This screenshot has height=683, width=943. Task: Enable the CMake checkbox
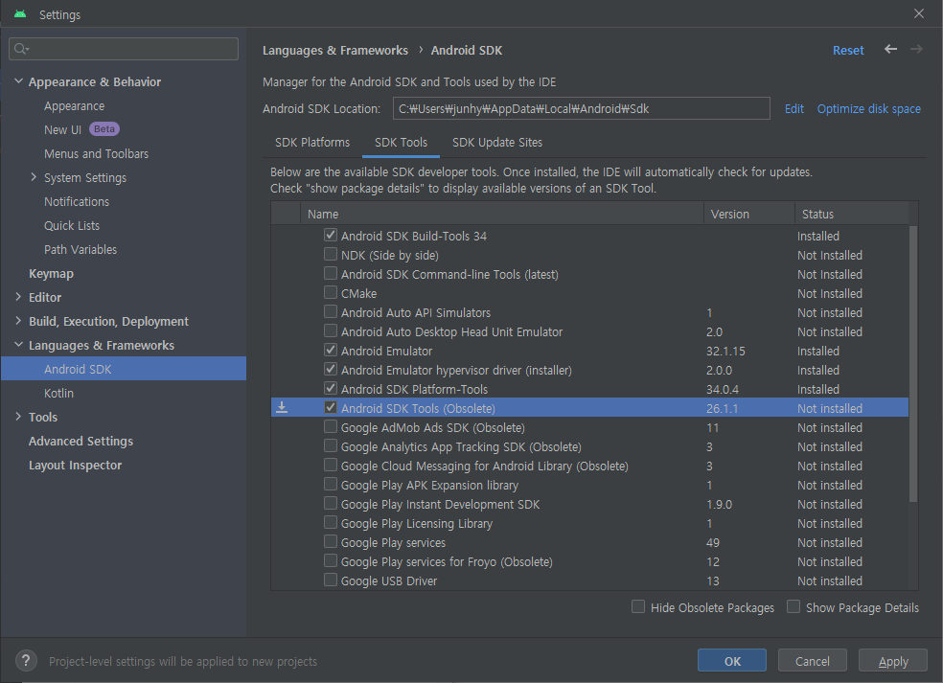click(x=331, y=293)
